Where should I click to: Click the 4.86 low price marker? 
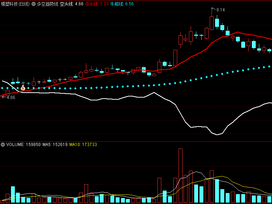point(11,98)
